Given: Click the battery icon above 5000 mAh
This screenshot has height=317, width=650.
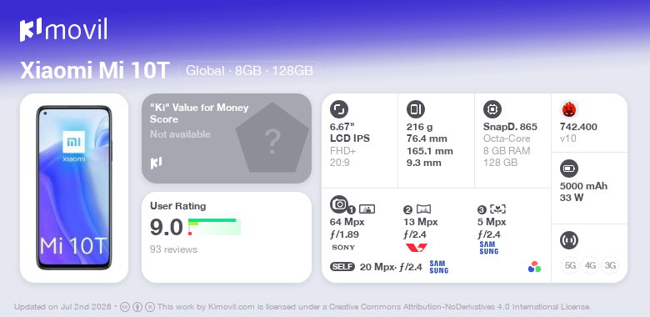Looking at the screenshot, I should coord(568,169).
